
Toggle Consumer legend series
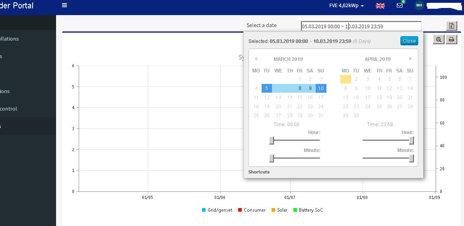(x=252, y=210)
